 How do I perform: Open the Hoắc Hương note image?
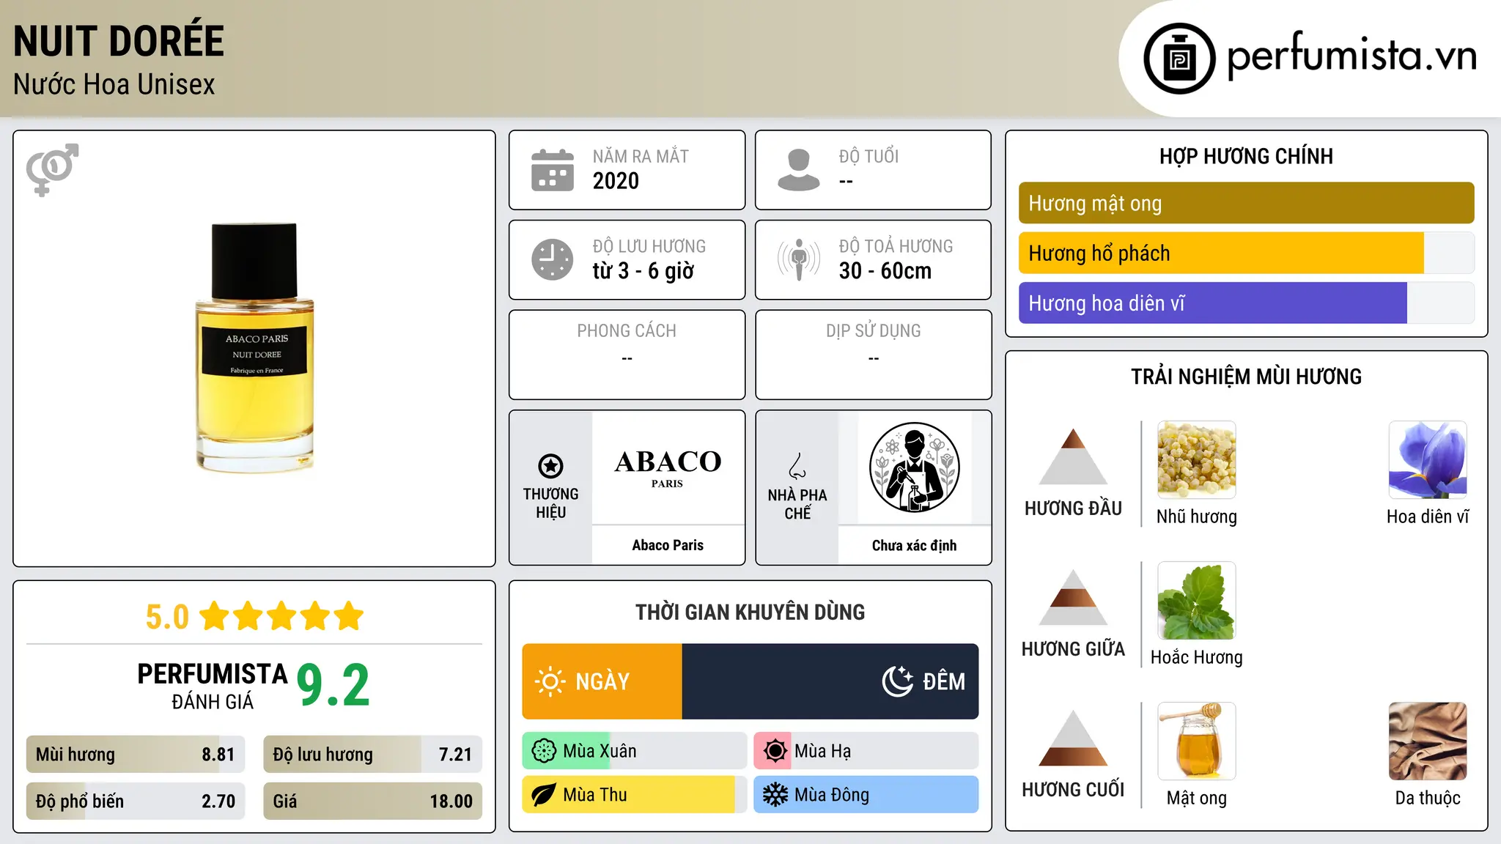(1197, 601)
